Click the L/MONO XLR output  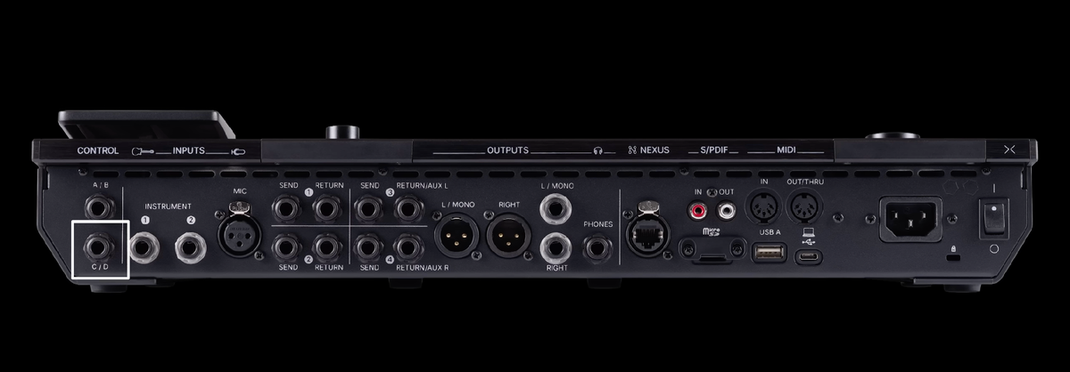457,237
